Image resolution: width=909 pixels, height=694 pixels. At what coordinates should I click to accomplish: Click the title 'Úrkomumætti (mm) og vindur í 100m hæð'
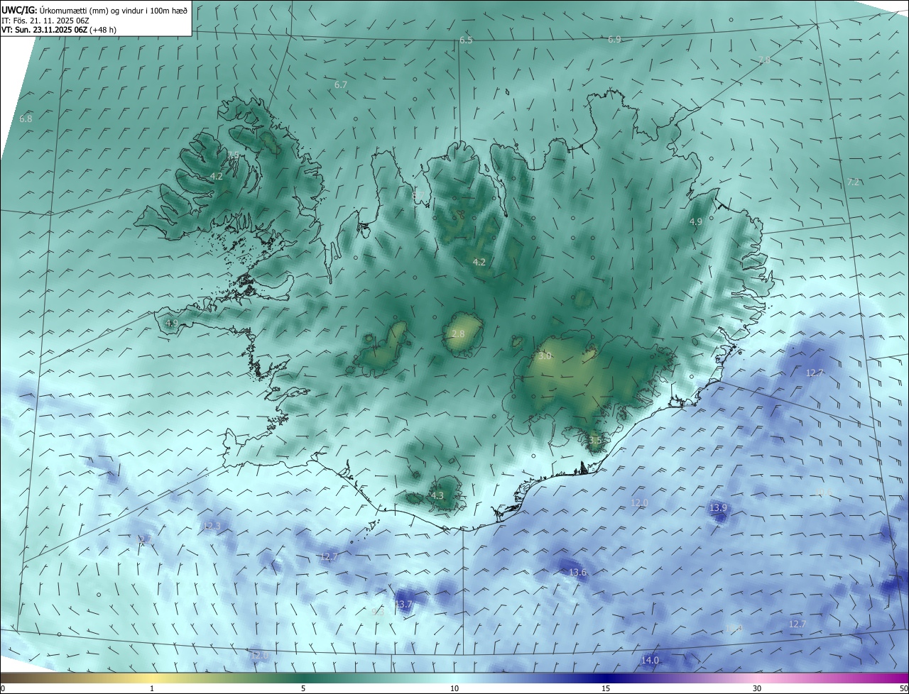click(114, 9)
